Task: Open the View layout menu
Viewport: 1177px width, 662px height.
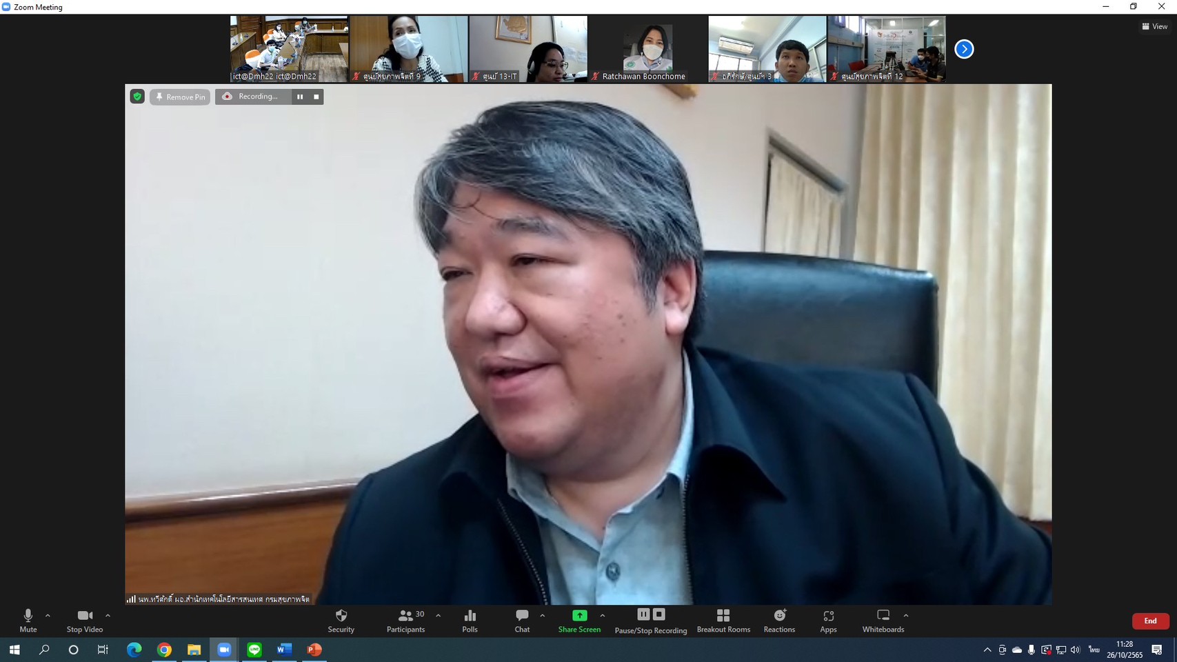Action: (1155, 27)
